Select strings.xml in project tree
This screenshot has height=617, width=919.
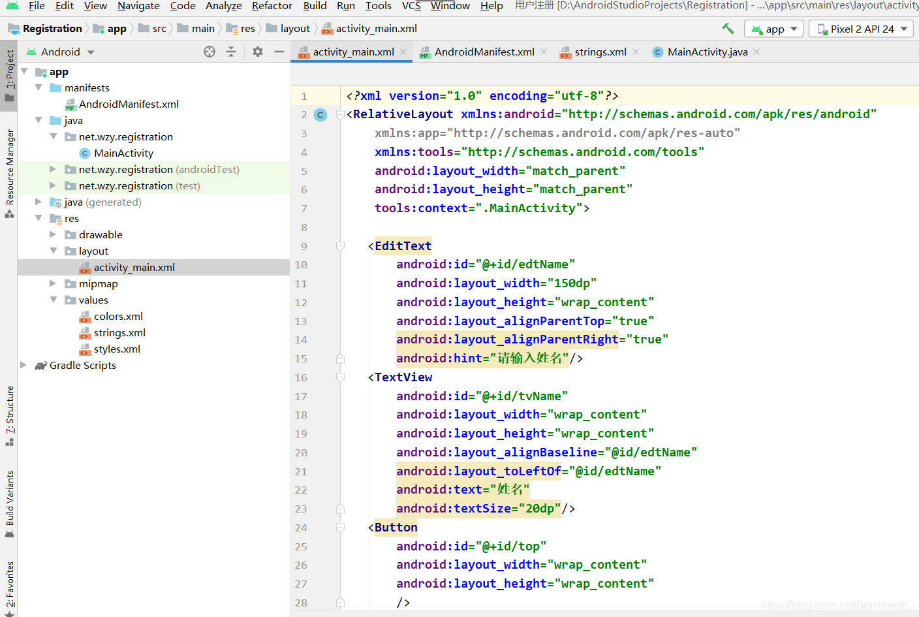(x=112, y=332)
